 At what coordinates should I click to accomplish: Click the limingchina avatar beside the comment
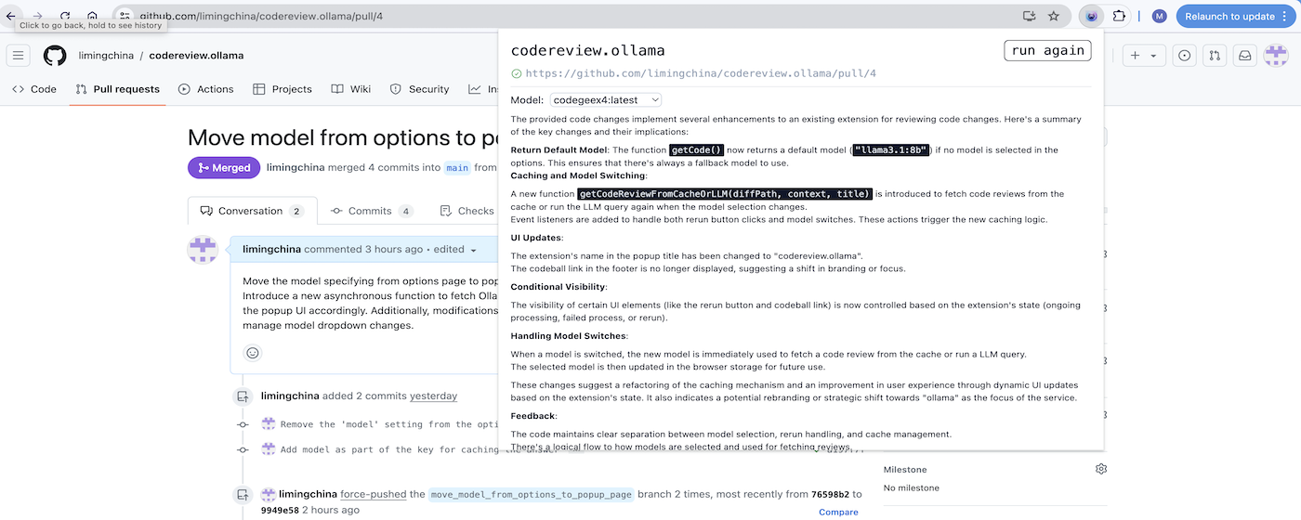coord(204,250)
